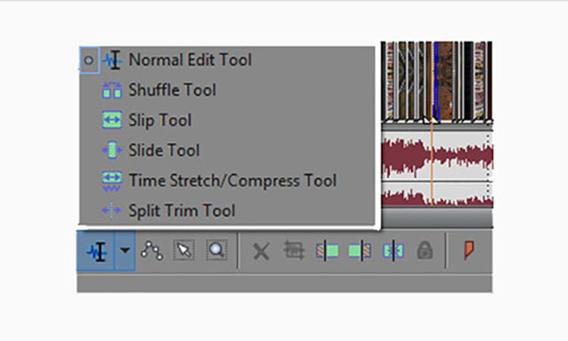The width and height of the screenshot is (568, 341).
Task: Toggle the Lock event padlock icon
Action: (x=425, y=250)
